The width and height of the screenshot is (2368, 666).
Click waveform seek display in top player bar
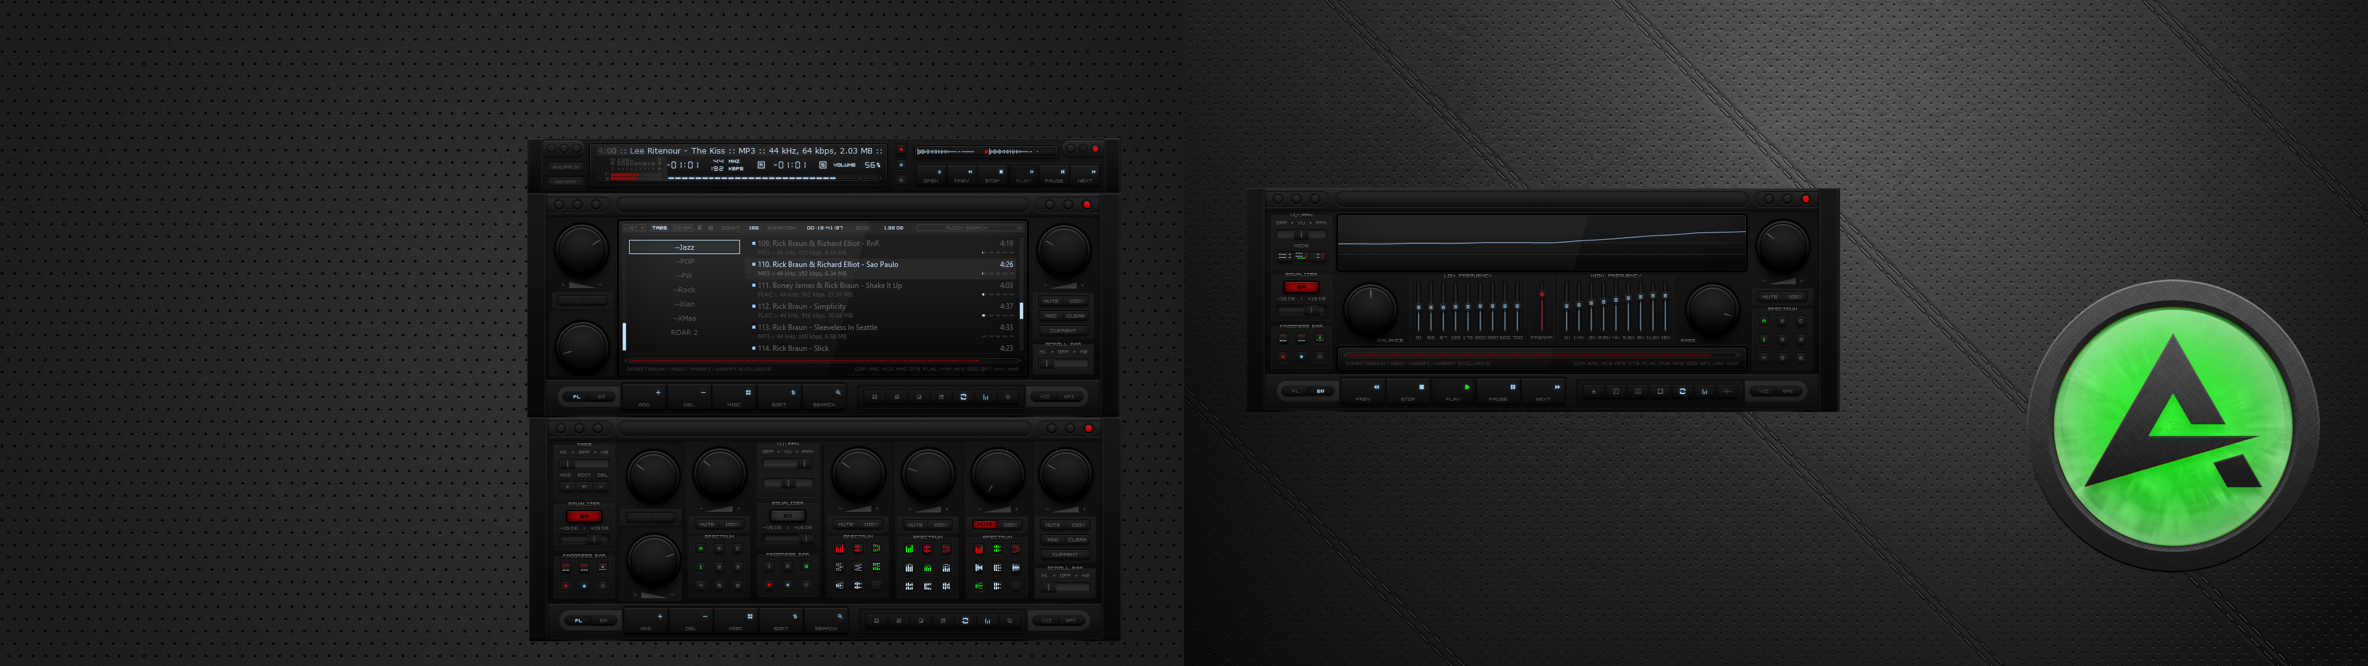tap(988, 152)
